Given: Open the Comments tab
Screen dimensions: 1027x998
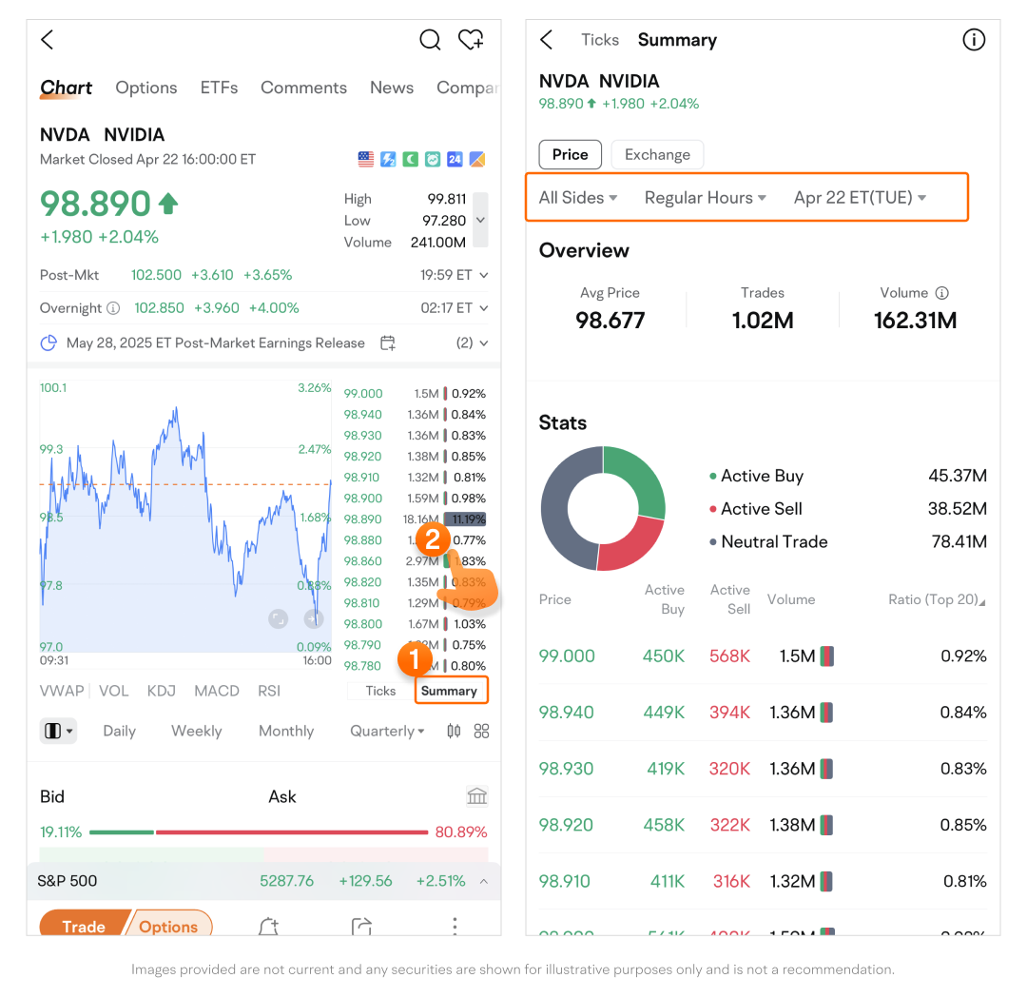Looking at the screenshot, I should pos(303,88).
